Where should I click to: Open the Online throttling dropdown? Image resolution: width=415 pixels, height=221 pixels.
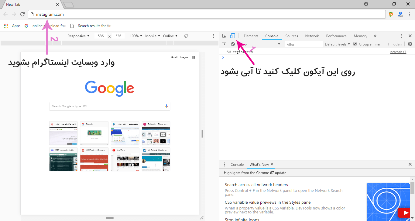pyautogui.click(x=170, y=36)
